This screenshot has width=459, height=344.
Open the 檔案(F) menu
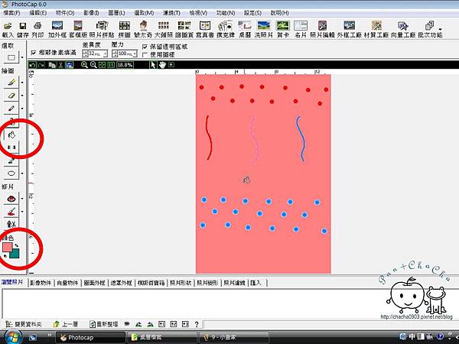point(11,13)
